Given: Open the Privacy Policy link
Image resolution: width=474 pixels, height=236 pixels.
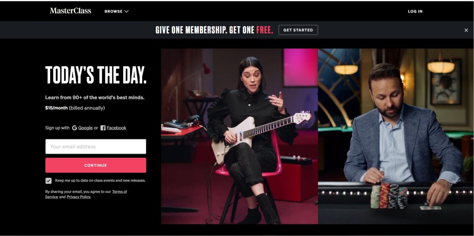Looking at the screenshot, I should [x=79, y=197].
